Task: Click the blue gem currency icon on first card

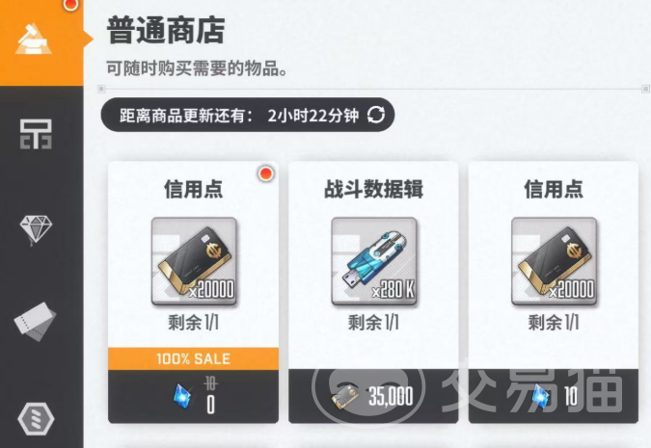Action: (182, 396)
